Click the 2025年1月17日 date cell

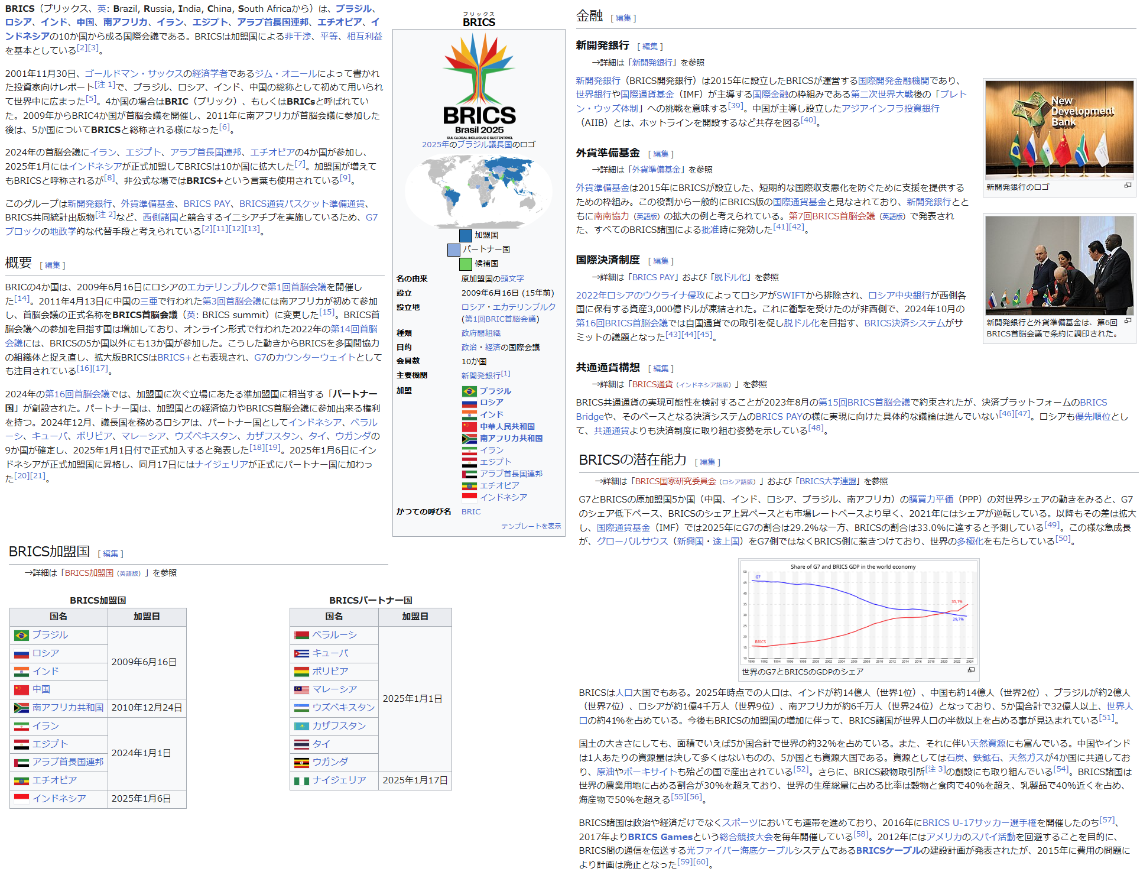point(415,781)
